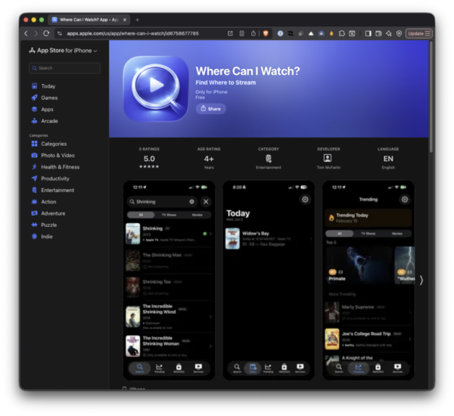Select the Health & Fitness category
The image size is (454, 416).
click(x=55, y=167)
